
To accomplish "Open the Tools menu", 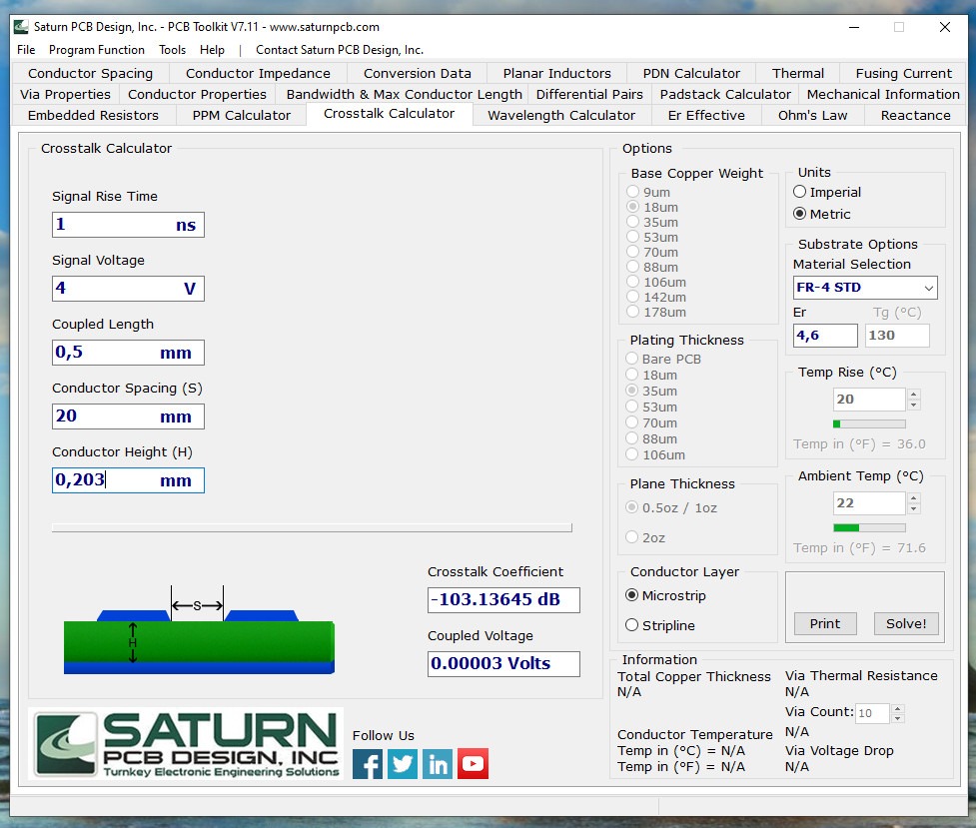I will click(173, 50).
